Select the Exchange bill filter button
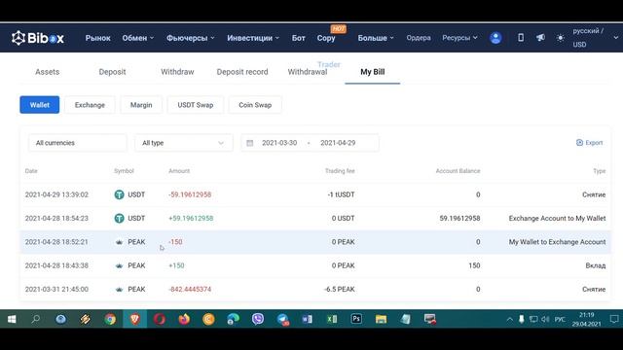This screenshot has height=350, width=623. click(90, 105)
